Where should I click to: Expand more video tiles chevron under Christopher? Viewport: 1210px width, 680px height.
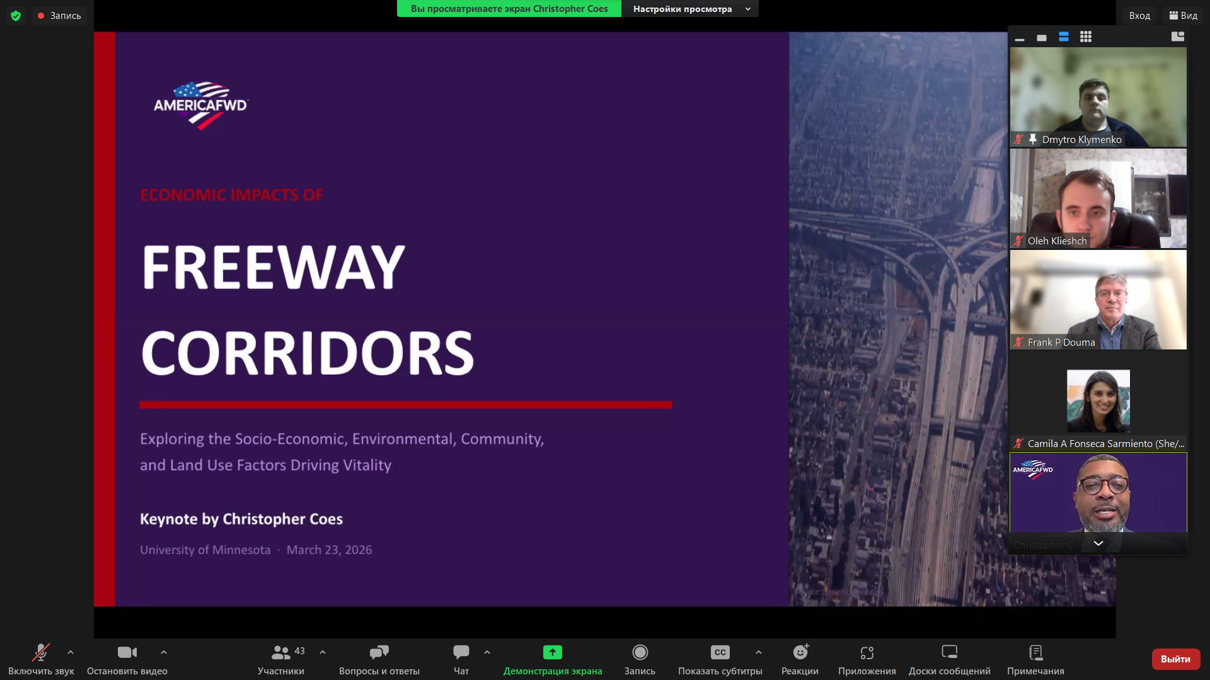click(1098, 543)
